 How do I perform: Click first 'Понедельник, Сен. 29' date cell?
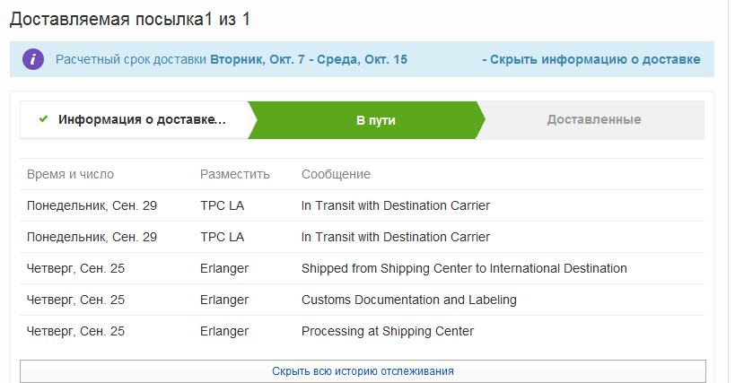pos(92,205)
